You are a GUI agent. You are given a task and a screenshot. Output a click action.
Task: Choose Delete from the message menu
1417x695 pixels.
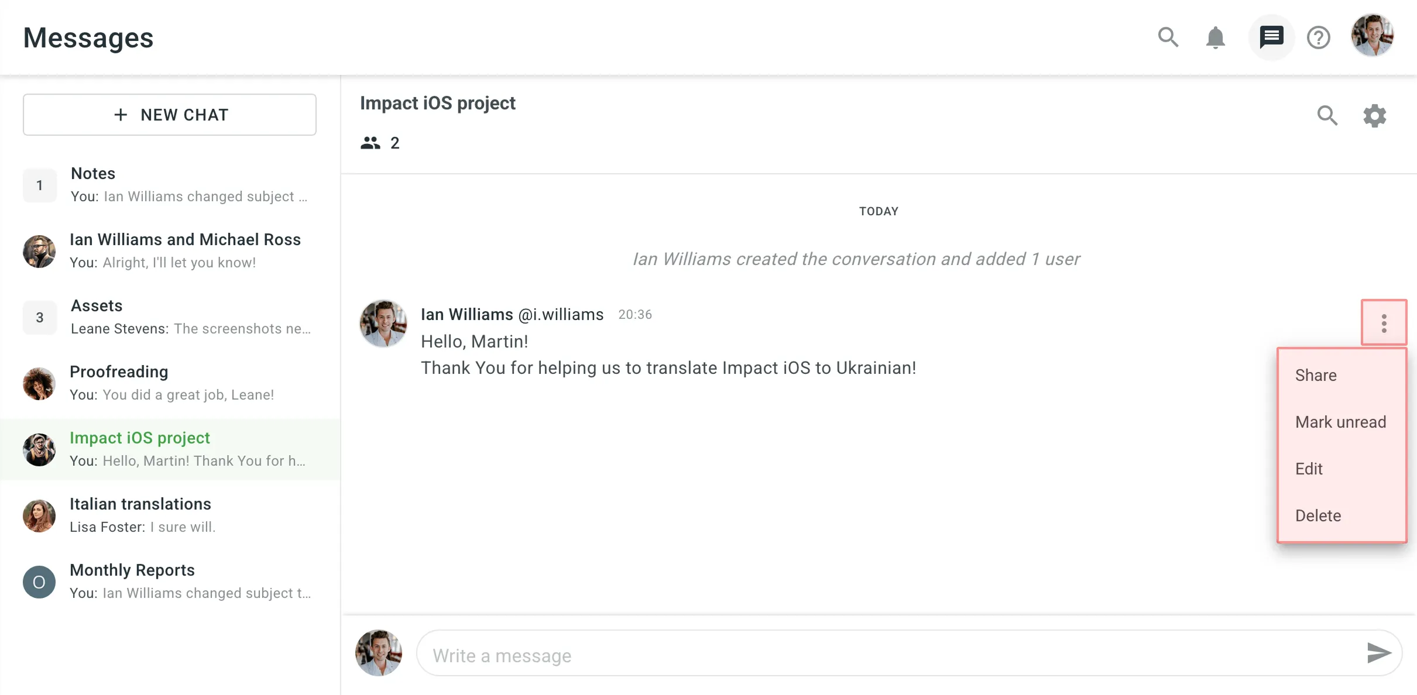(x=1317, y=515)
